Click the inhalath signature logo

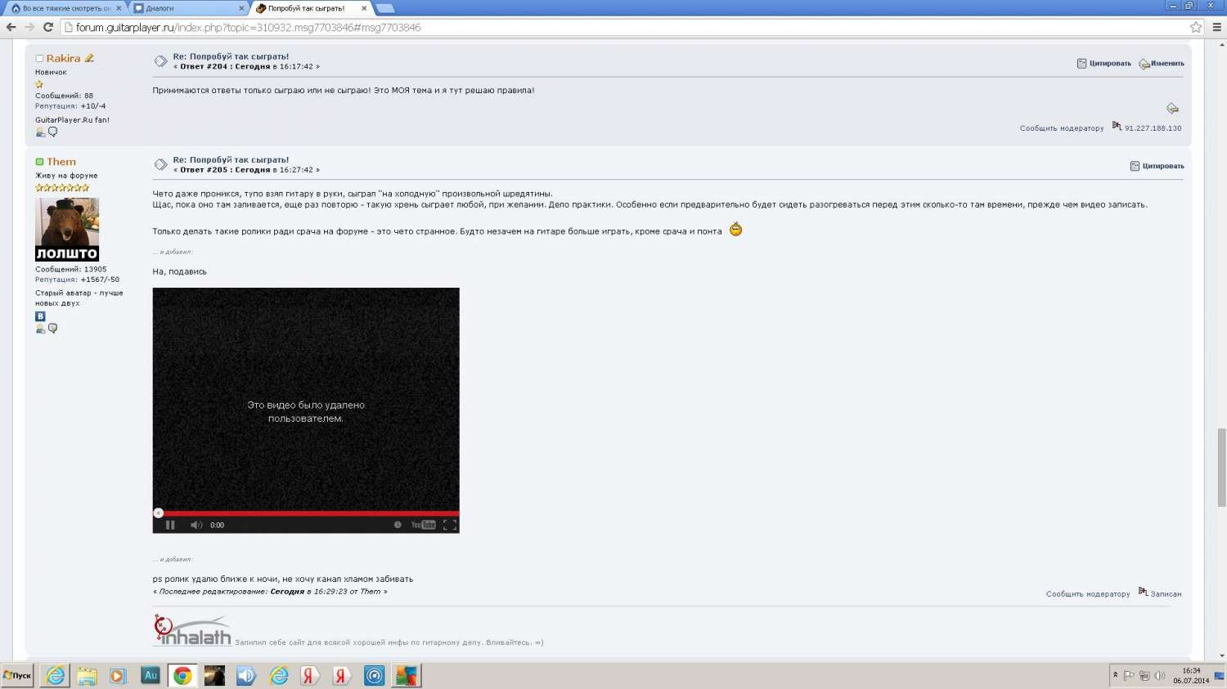192,630
